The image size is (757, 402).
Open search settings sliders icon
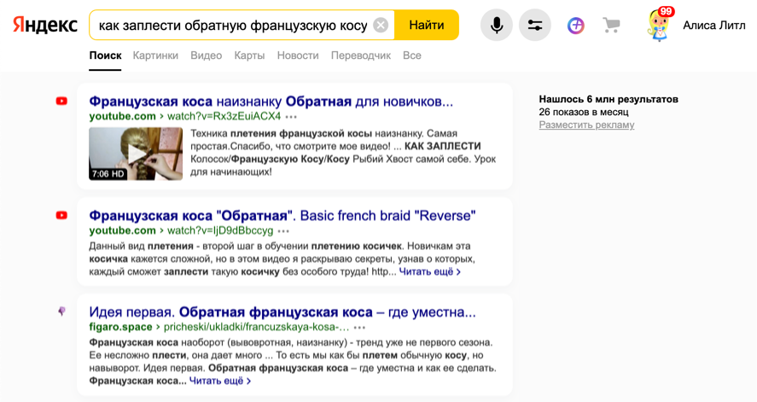point(535,25)
